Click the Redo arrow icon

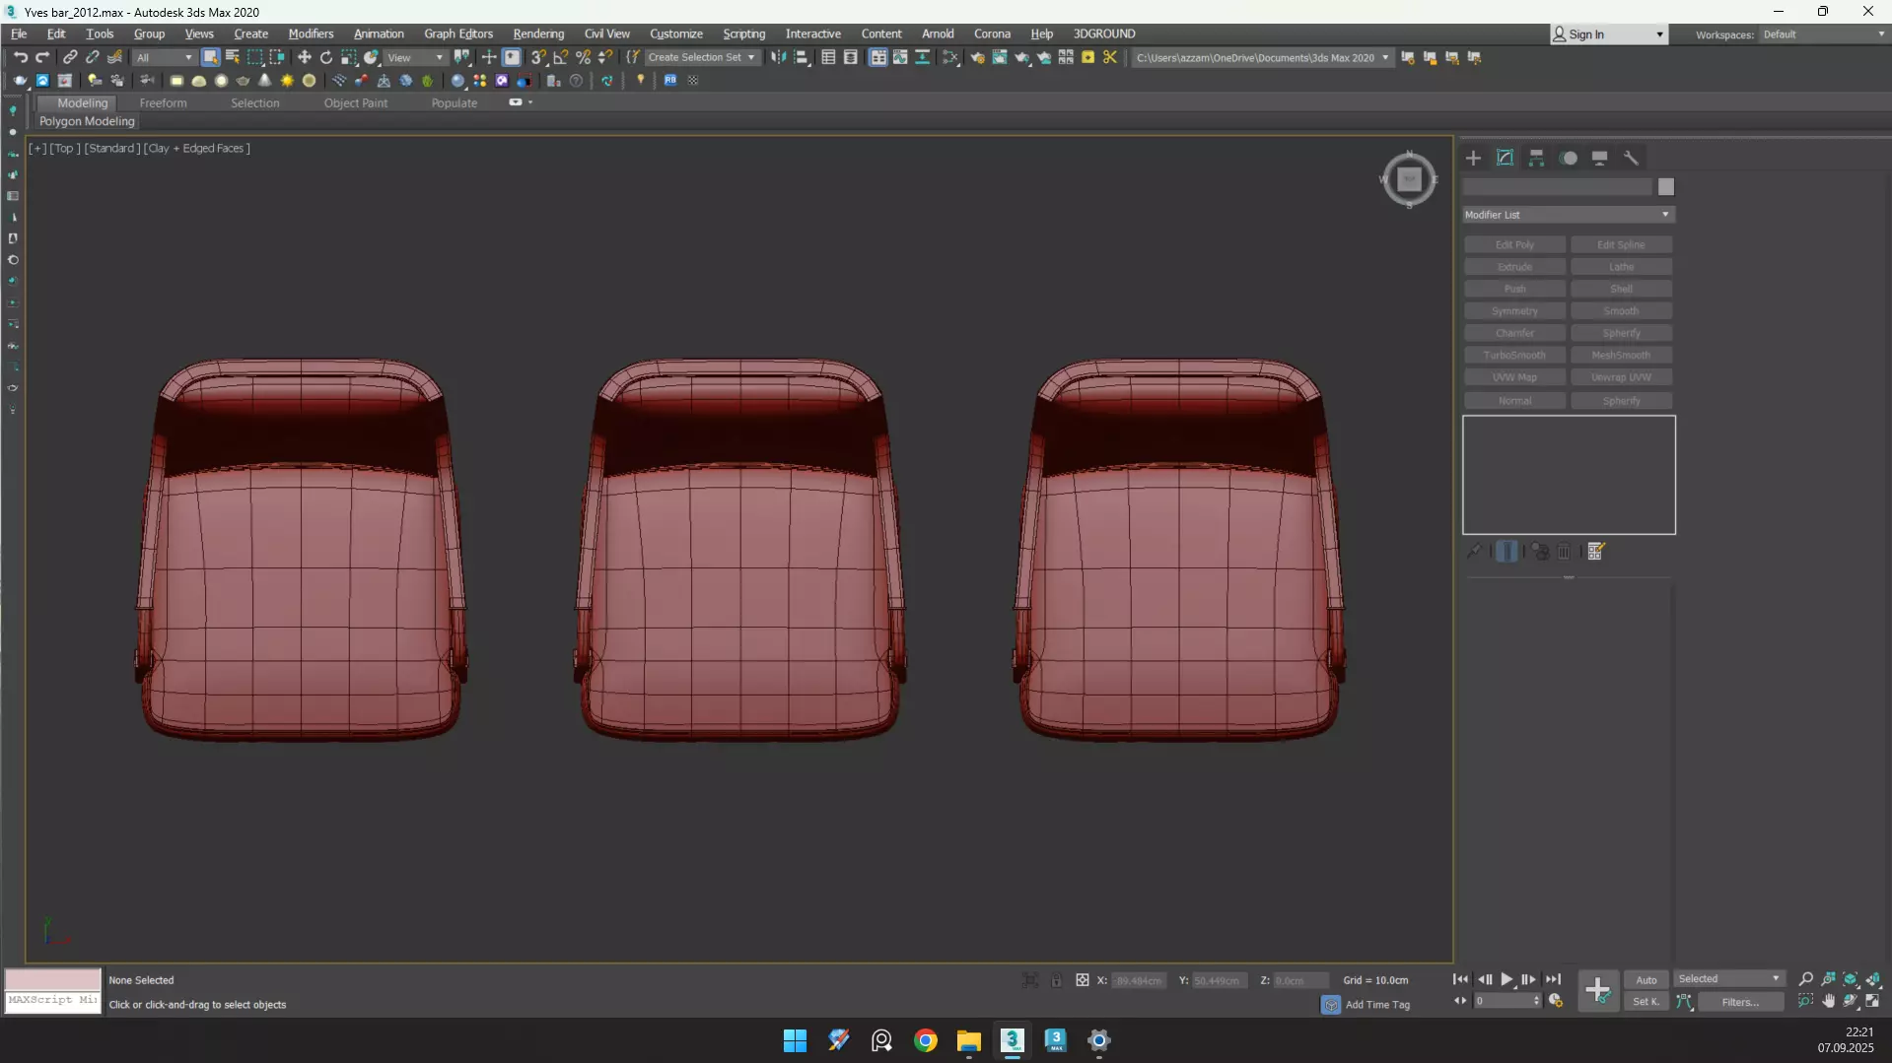click(42, 57)
